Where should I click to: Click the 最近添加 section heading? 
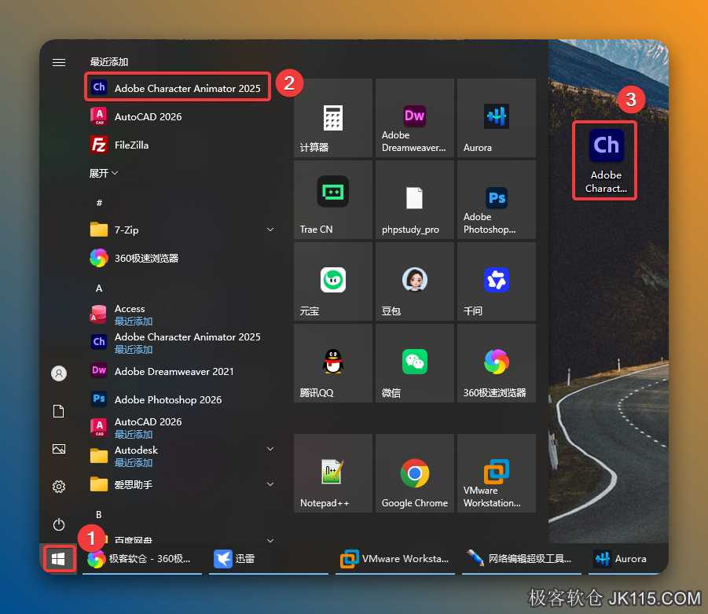coord(108,62)
